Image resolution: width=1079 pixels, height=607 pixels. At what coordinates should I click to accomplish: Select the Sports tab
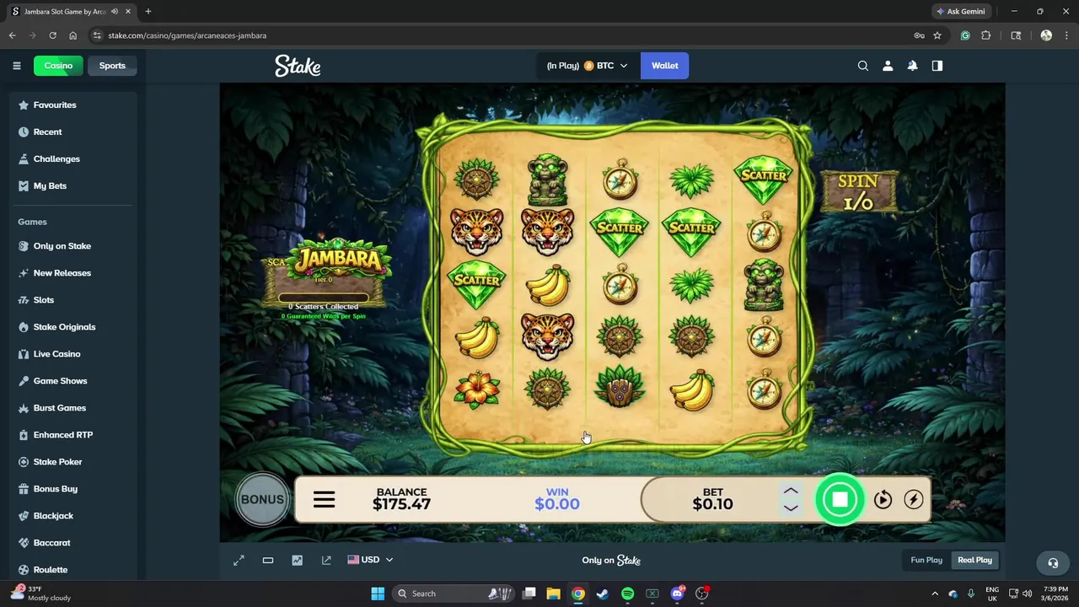point(112,66)
